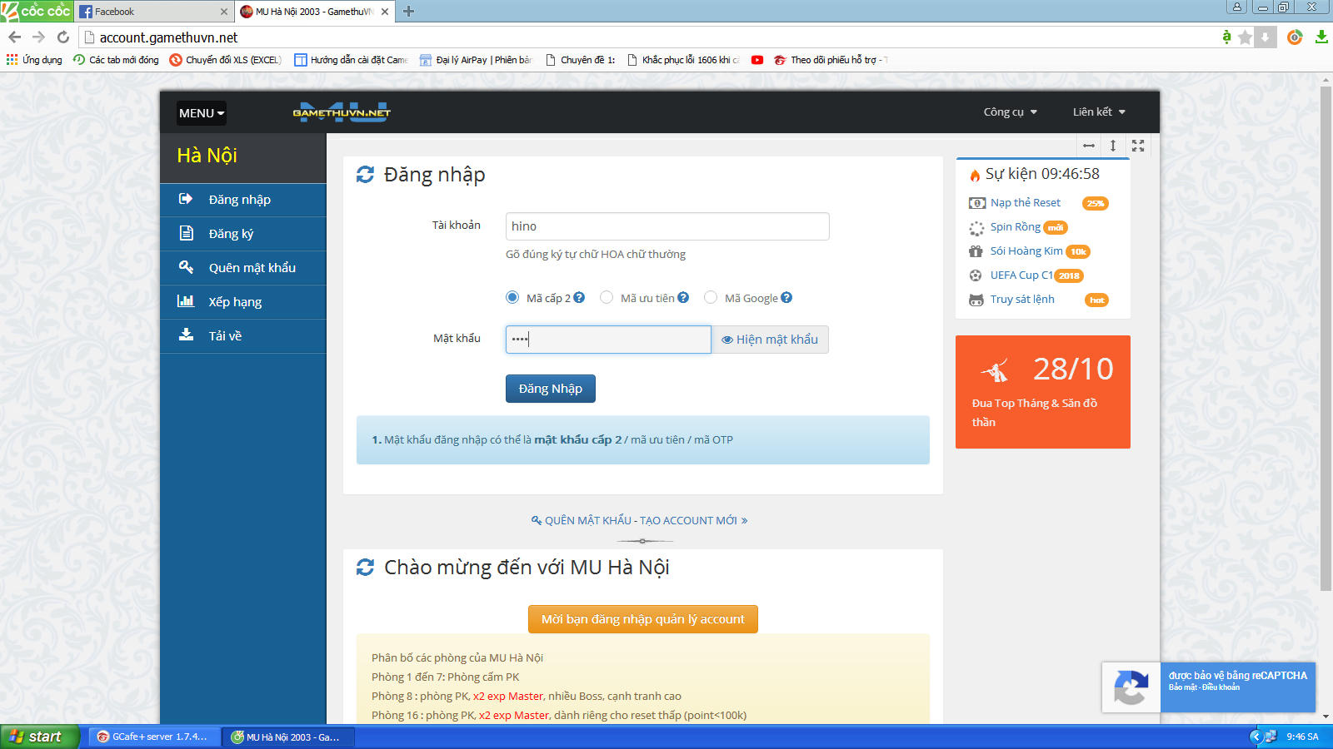
Task: Open the Tải về sidebar item
Action: [x=243, y=336]
